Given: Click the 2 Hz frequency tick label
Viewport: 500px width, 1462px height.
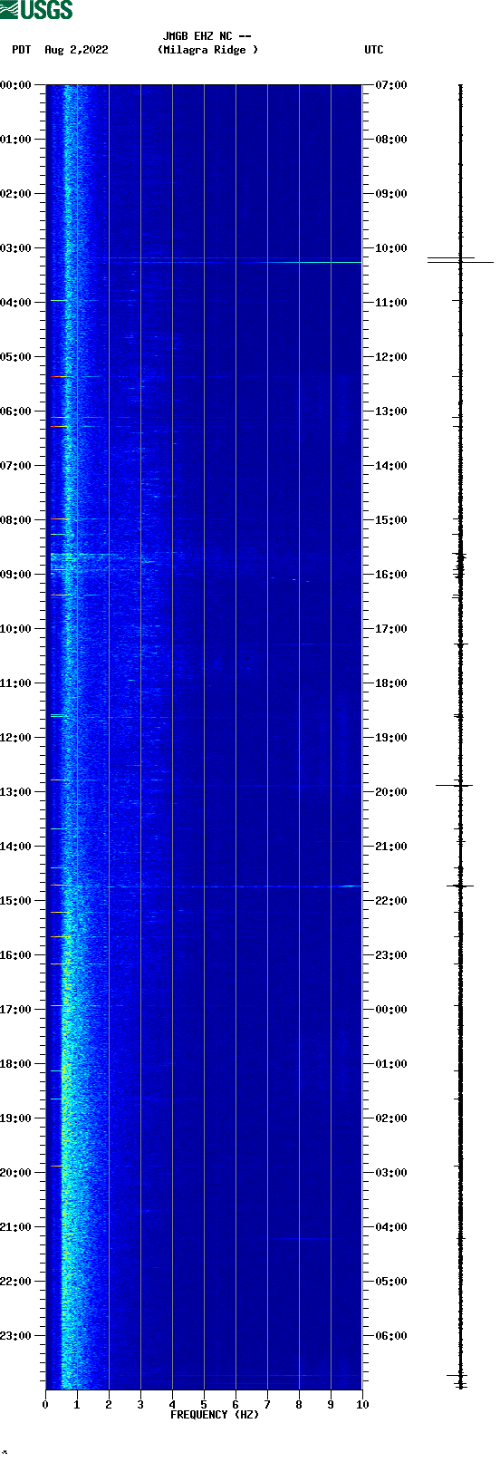Looking at the screenshot, I should (109, 1405).
